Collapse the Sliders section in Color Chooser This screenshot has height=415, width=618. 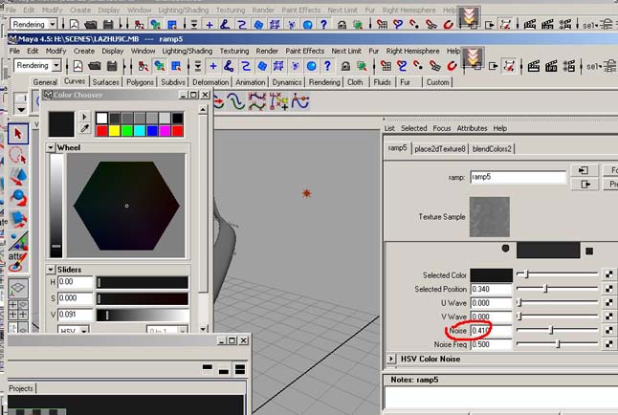(51, 270)
